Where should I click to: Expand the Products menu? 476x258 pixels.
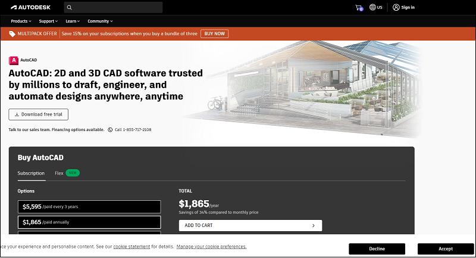click(21, 21)
